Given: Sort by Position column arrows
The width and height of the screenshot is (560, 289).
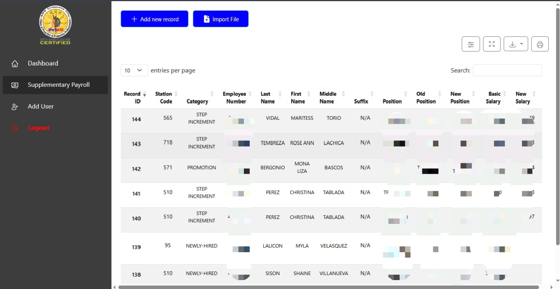Looking at the screenshot, I should click(405, 94).
